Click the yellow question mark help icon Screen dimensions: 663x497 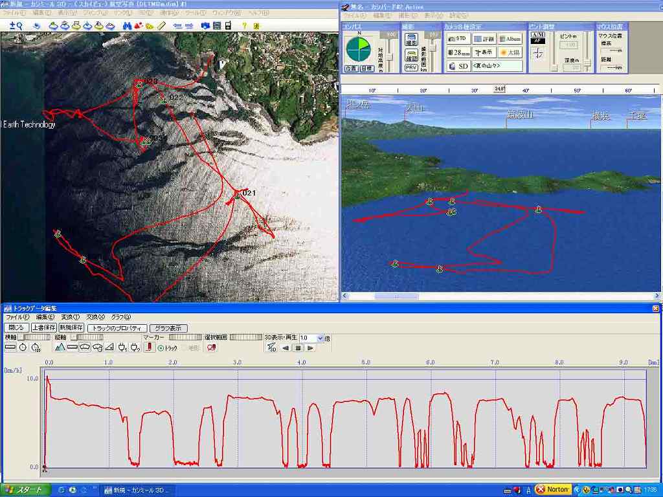245,26
